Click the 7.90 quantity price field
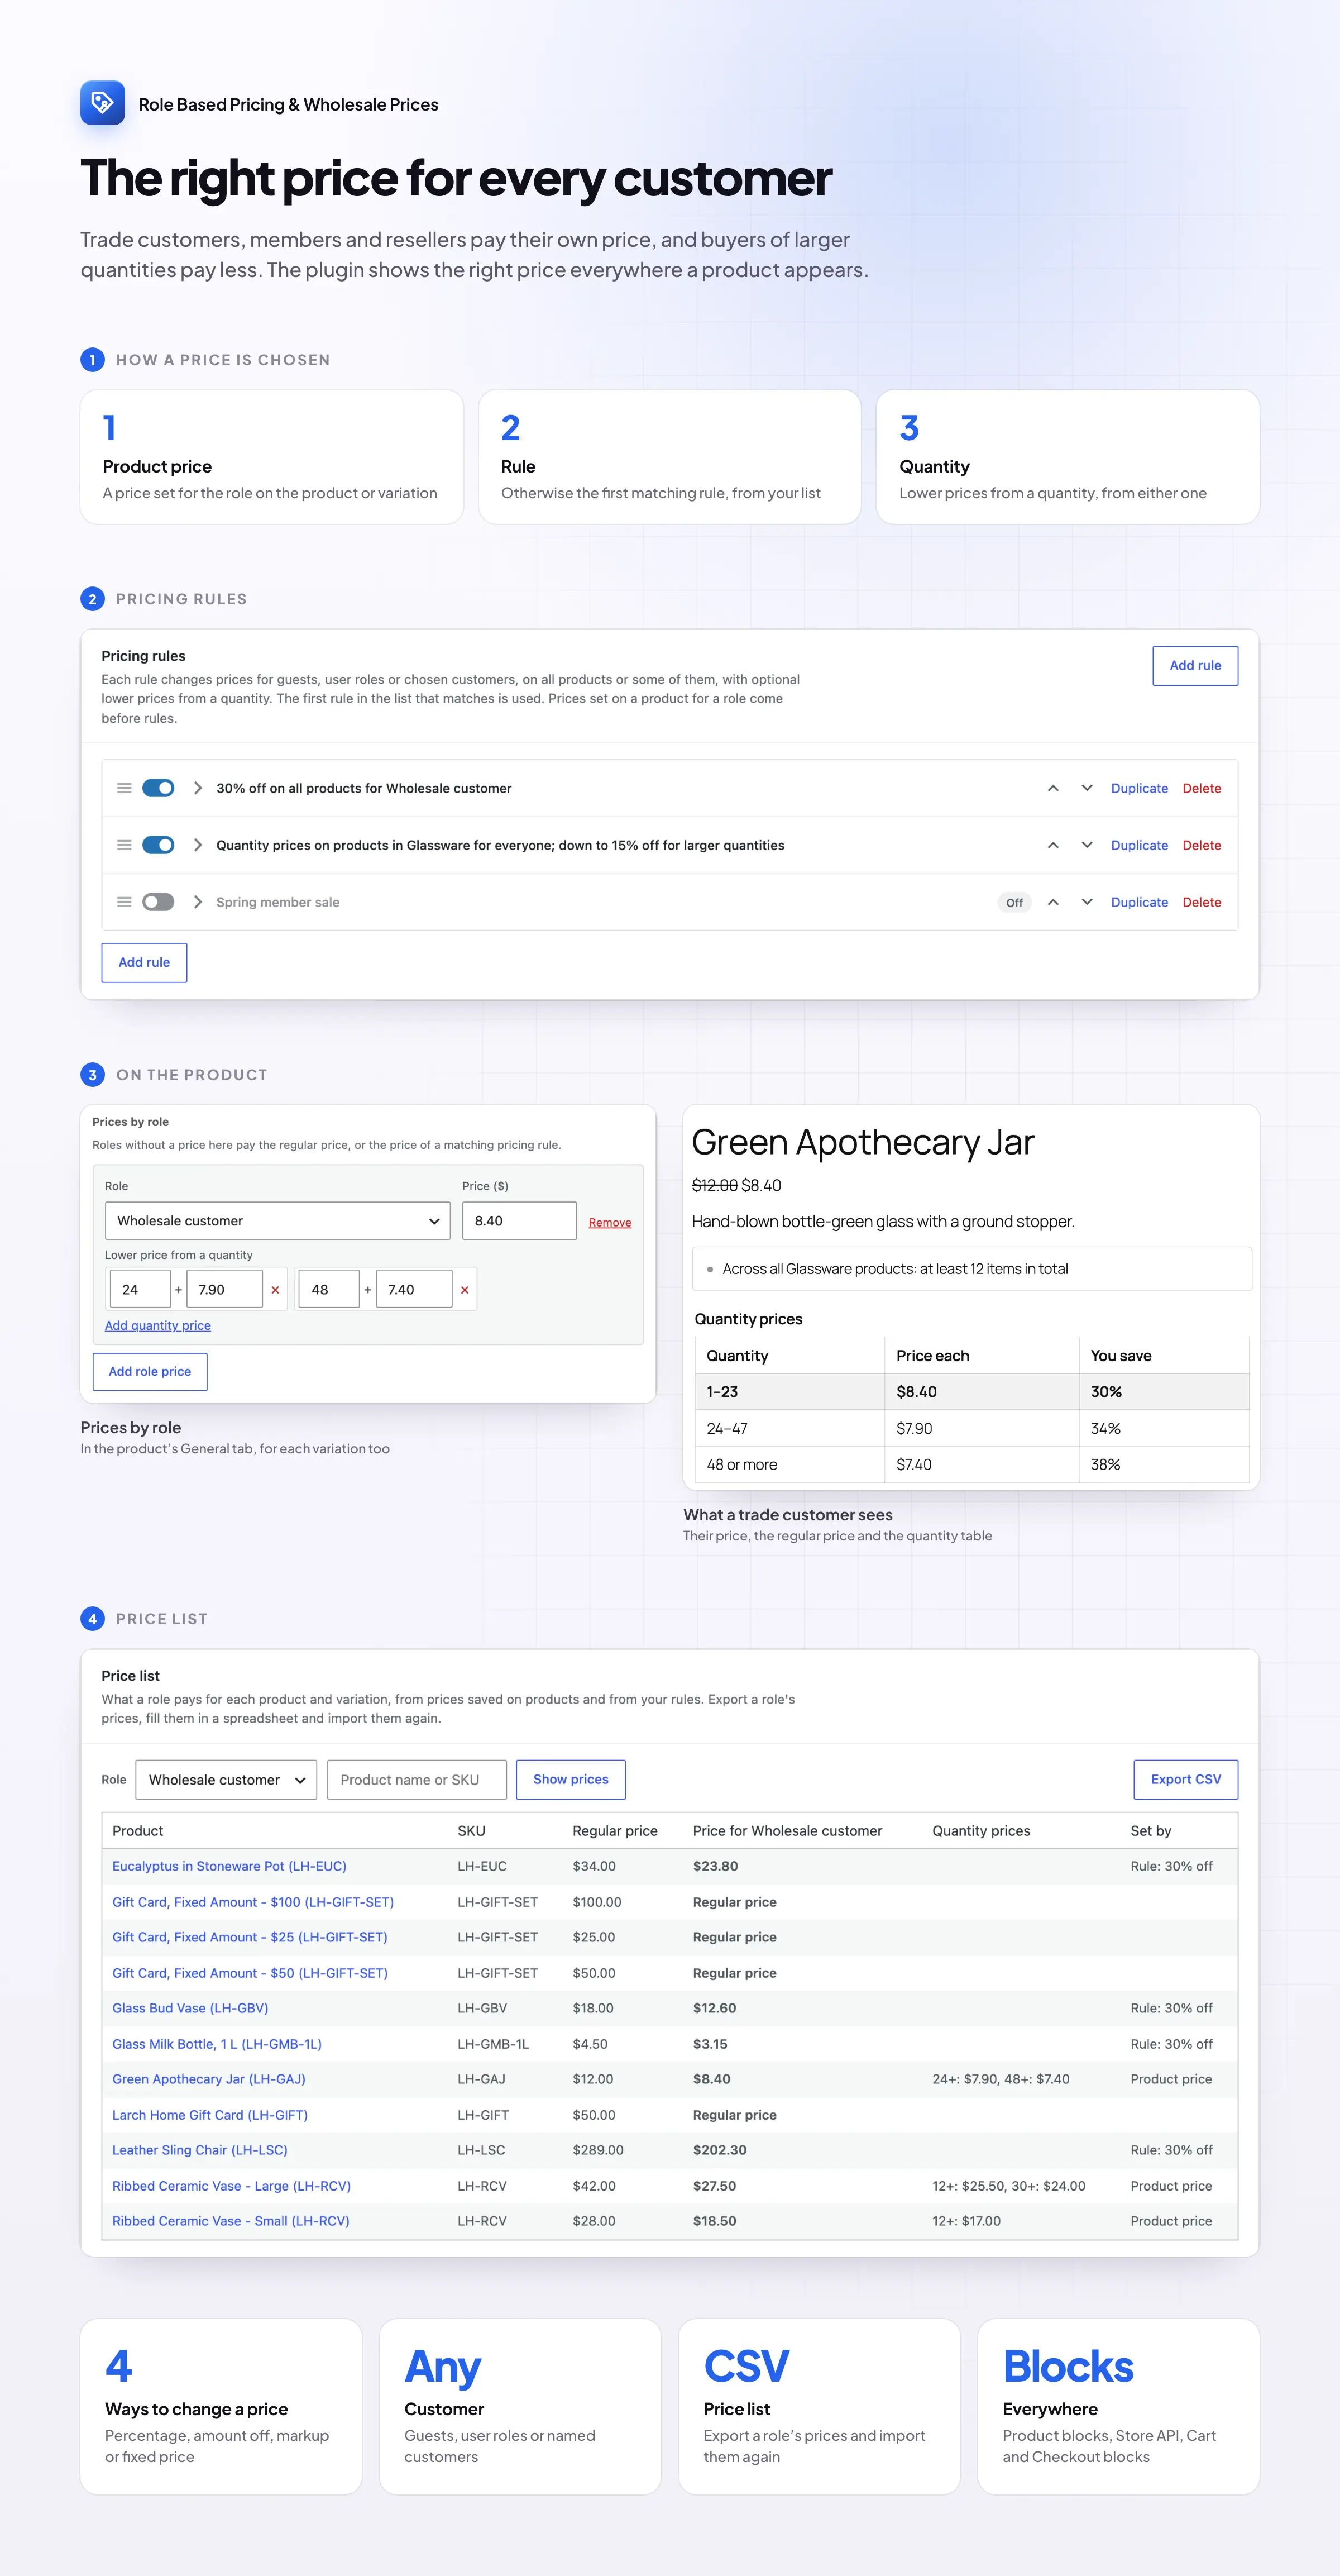1340x2576 pixels. (225, 1290)
